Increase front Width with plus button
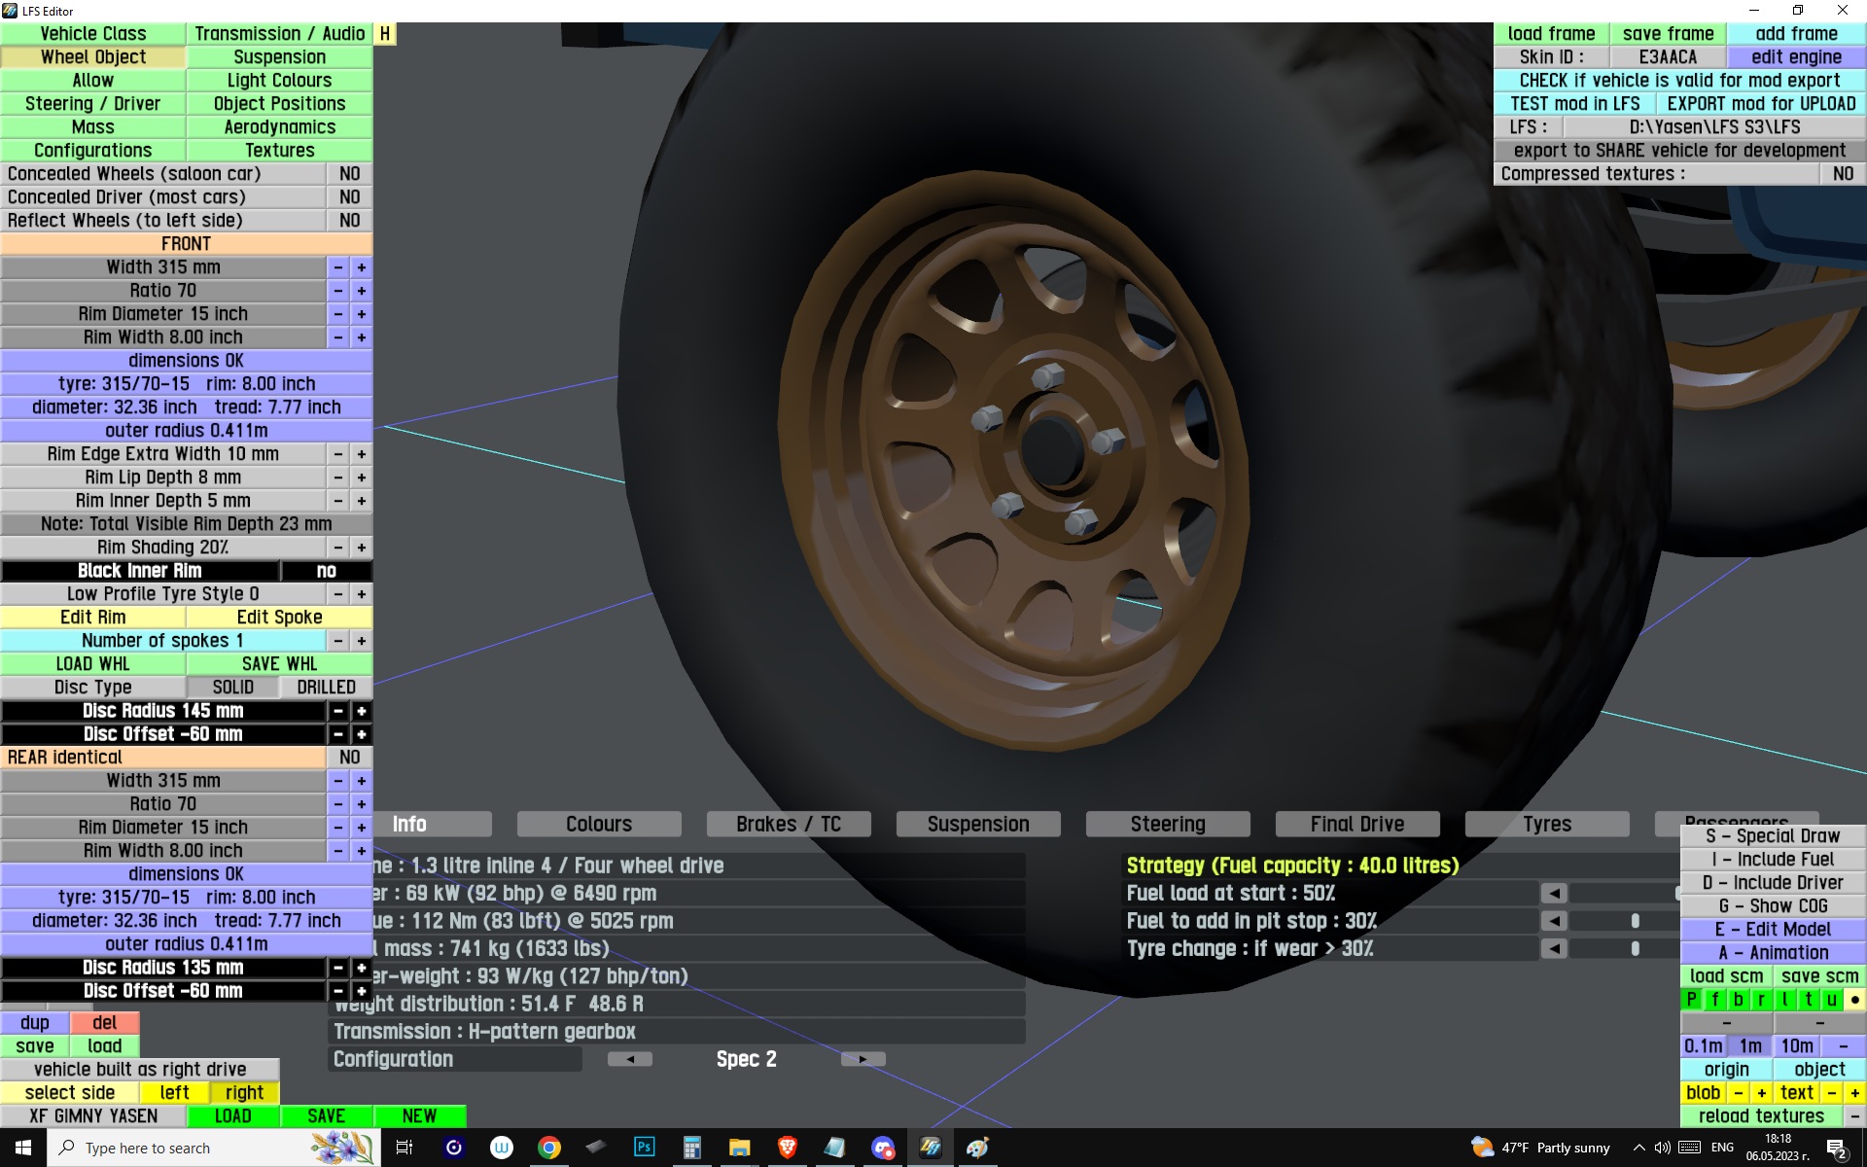Screen dimensions: 1867x1167 pyautogui.click(x=361, y=267)
